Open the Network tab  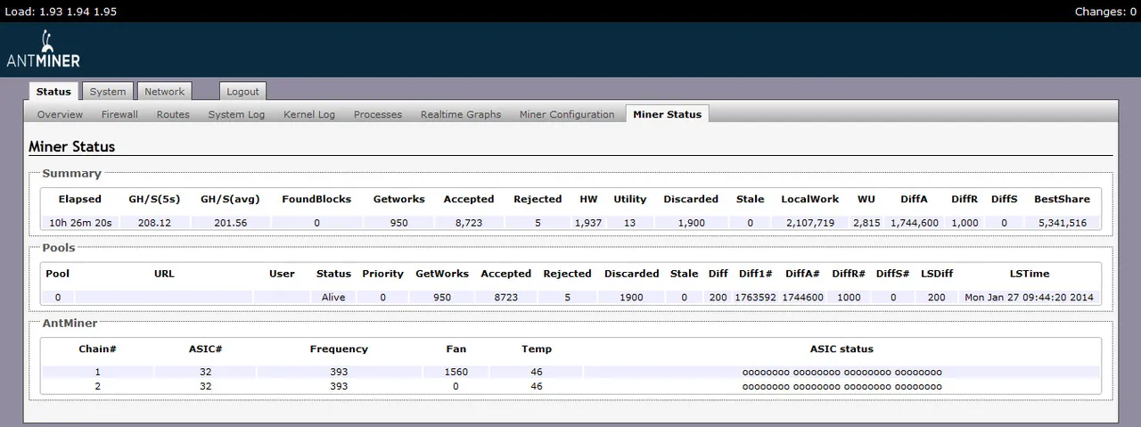[165, 92]
